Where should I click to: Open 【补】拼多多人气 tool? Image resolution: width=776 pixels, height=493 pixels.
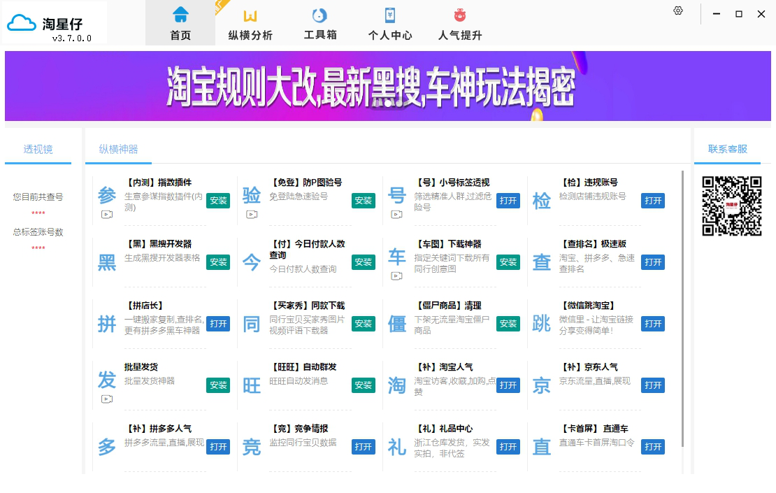pos(218,446)
